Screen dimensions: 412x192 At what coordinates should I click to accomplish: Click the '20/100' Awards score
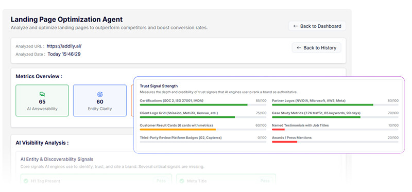[x=393, y=137]
